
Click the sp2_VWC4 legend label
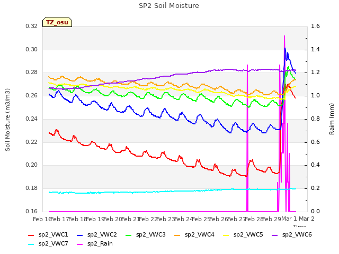(x=199, y=234)
